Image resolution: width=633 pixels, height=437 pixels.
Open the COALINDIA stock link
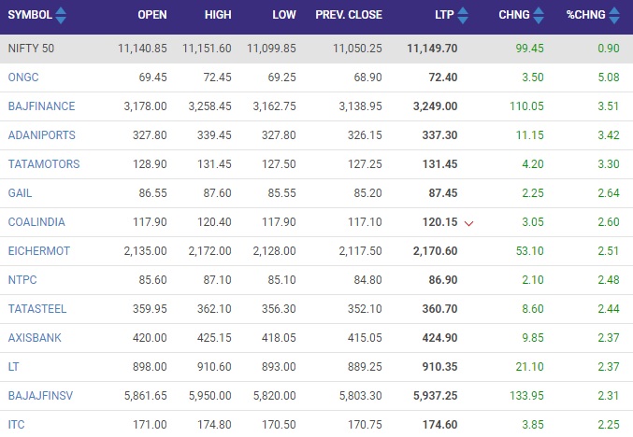tap(36, 222)
